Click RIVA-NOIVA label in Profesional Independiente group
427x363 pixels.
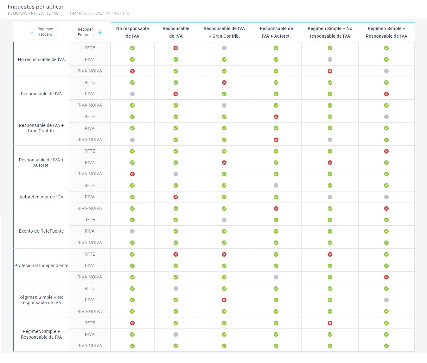(x=90, y=277)
